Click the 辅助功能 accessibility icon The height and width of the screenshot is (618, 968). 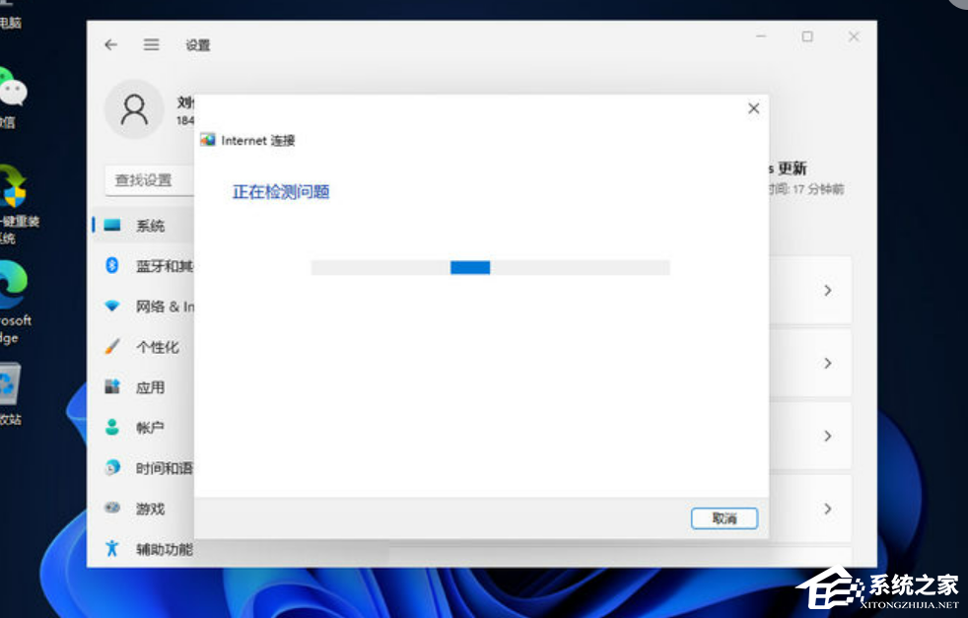tap(112, 548)
